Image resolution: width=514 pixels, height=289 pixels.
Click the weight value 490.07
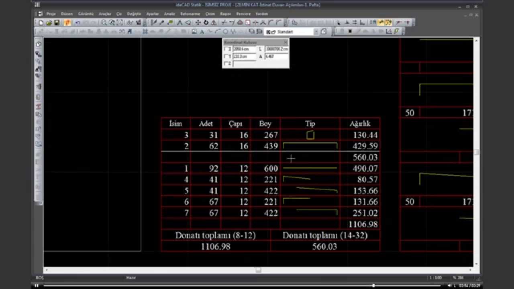[x=365, y=169]
